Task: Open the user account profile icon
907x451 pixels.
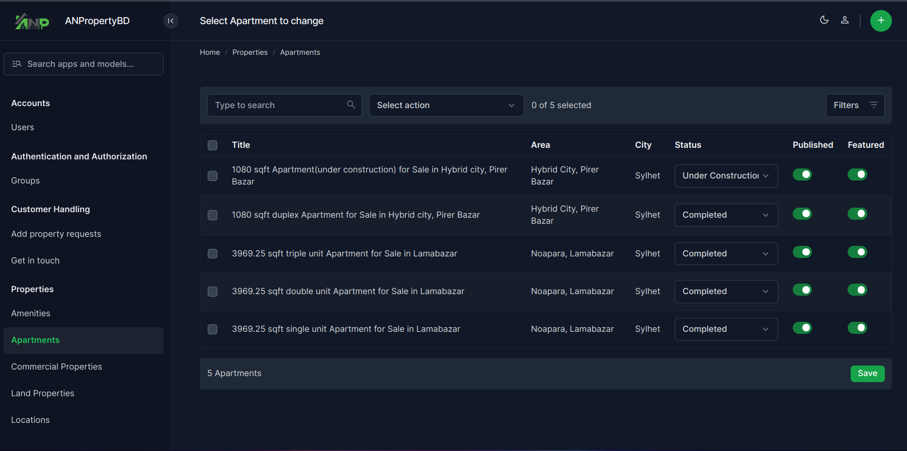Action: pyautogui.click(x=845, y=20)
